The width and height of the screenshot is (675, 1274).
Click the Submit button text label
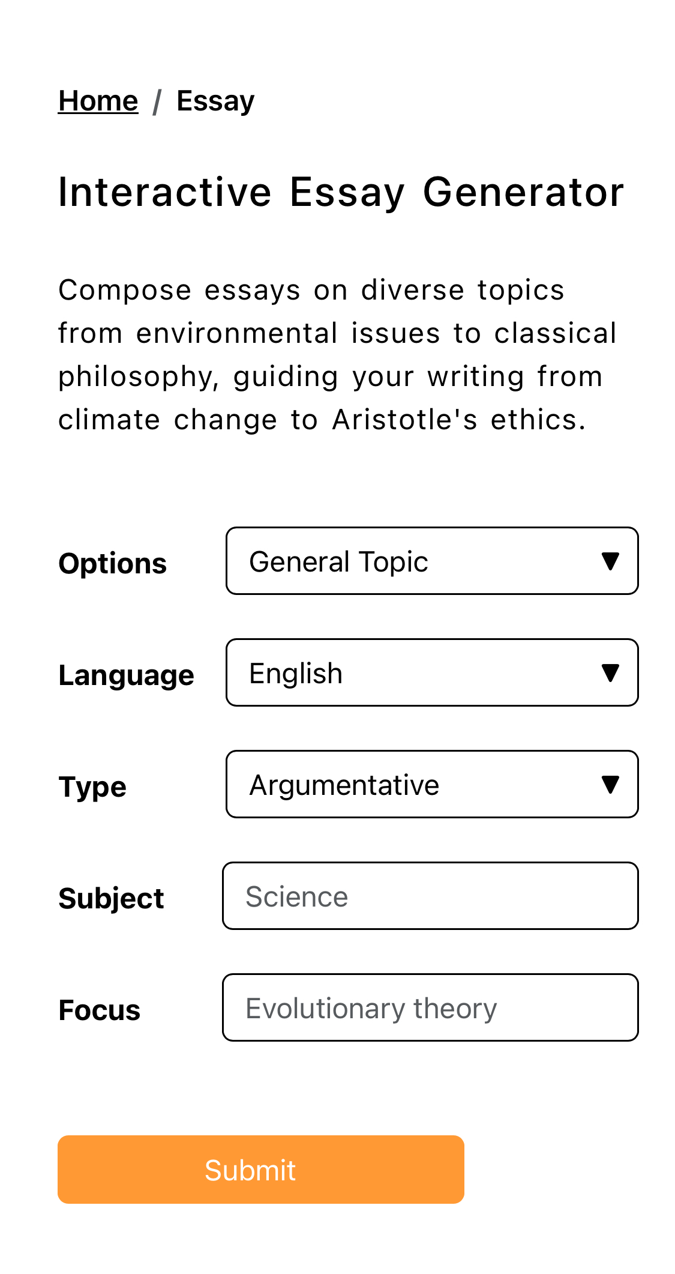click(250, 1170)
